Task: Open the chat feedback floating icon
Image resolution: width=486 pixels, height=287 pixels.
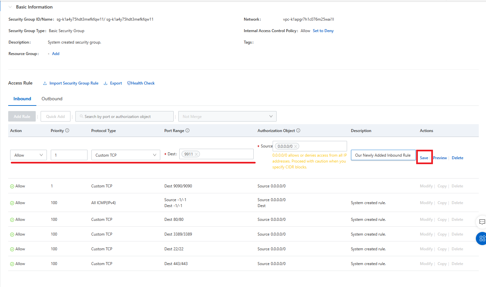Action: click(x=481, y=222)
